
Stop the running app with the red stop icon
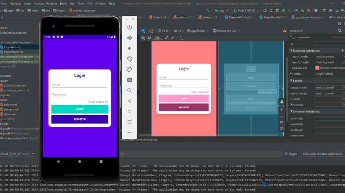click(x=308, y=10)
